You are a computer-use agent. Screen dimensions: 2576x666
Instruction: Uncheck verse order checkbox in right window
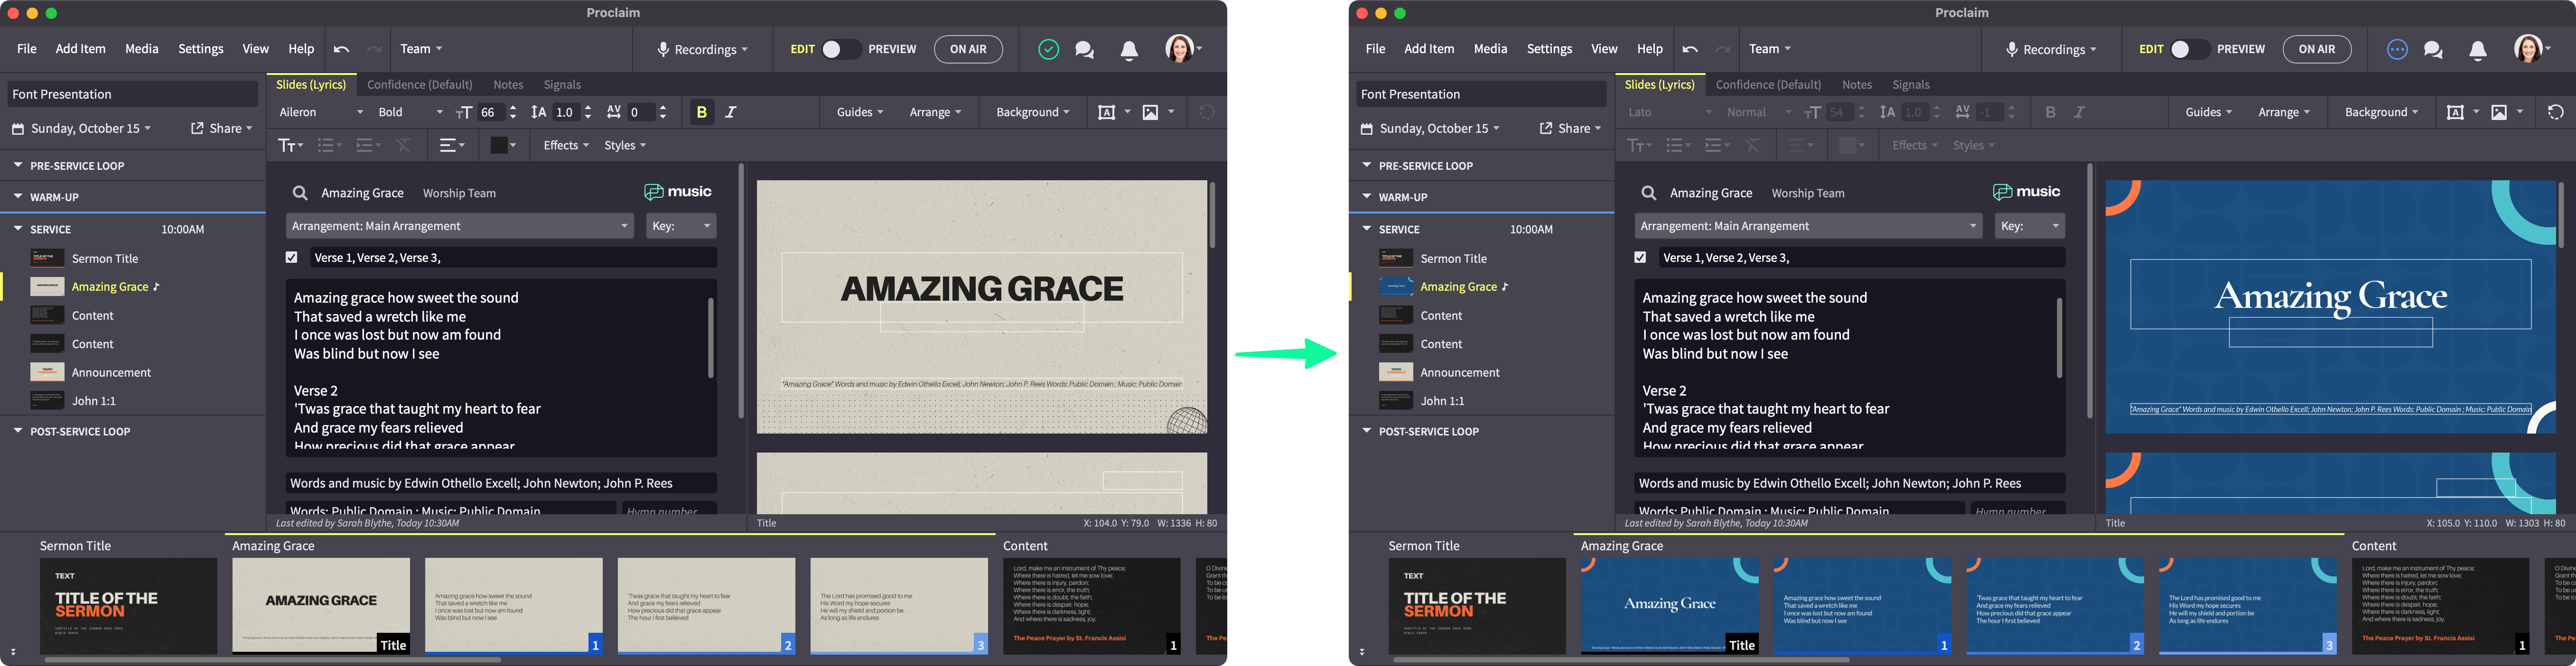click(1640, 257)
